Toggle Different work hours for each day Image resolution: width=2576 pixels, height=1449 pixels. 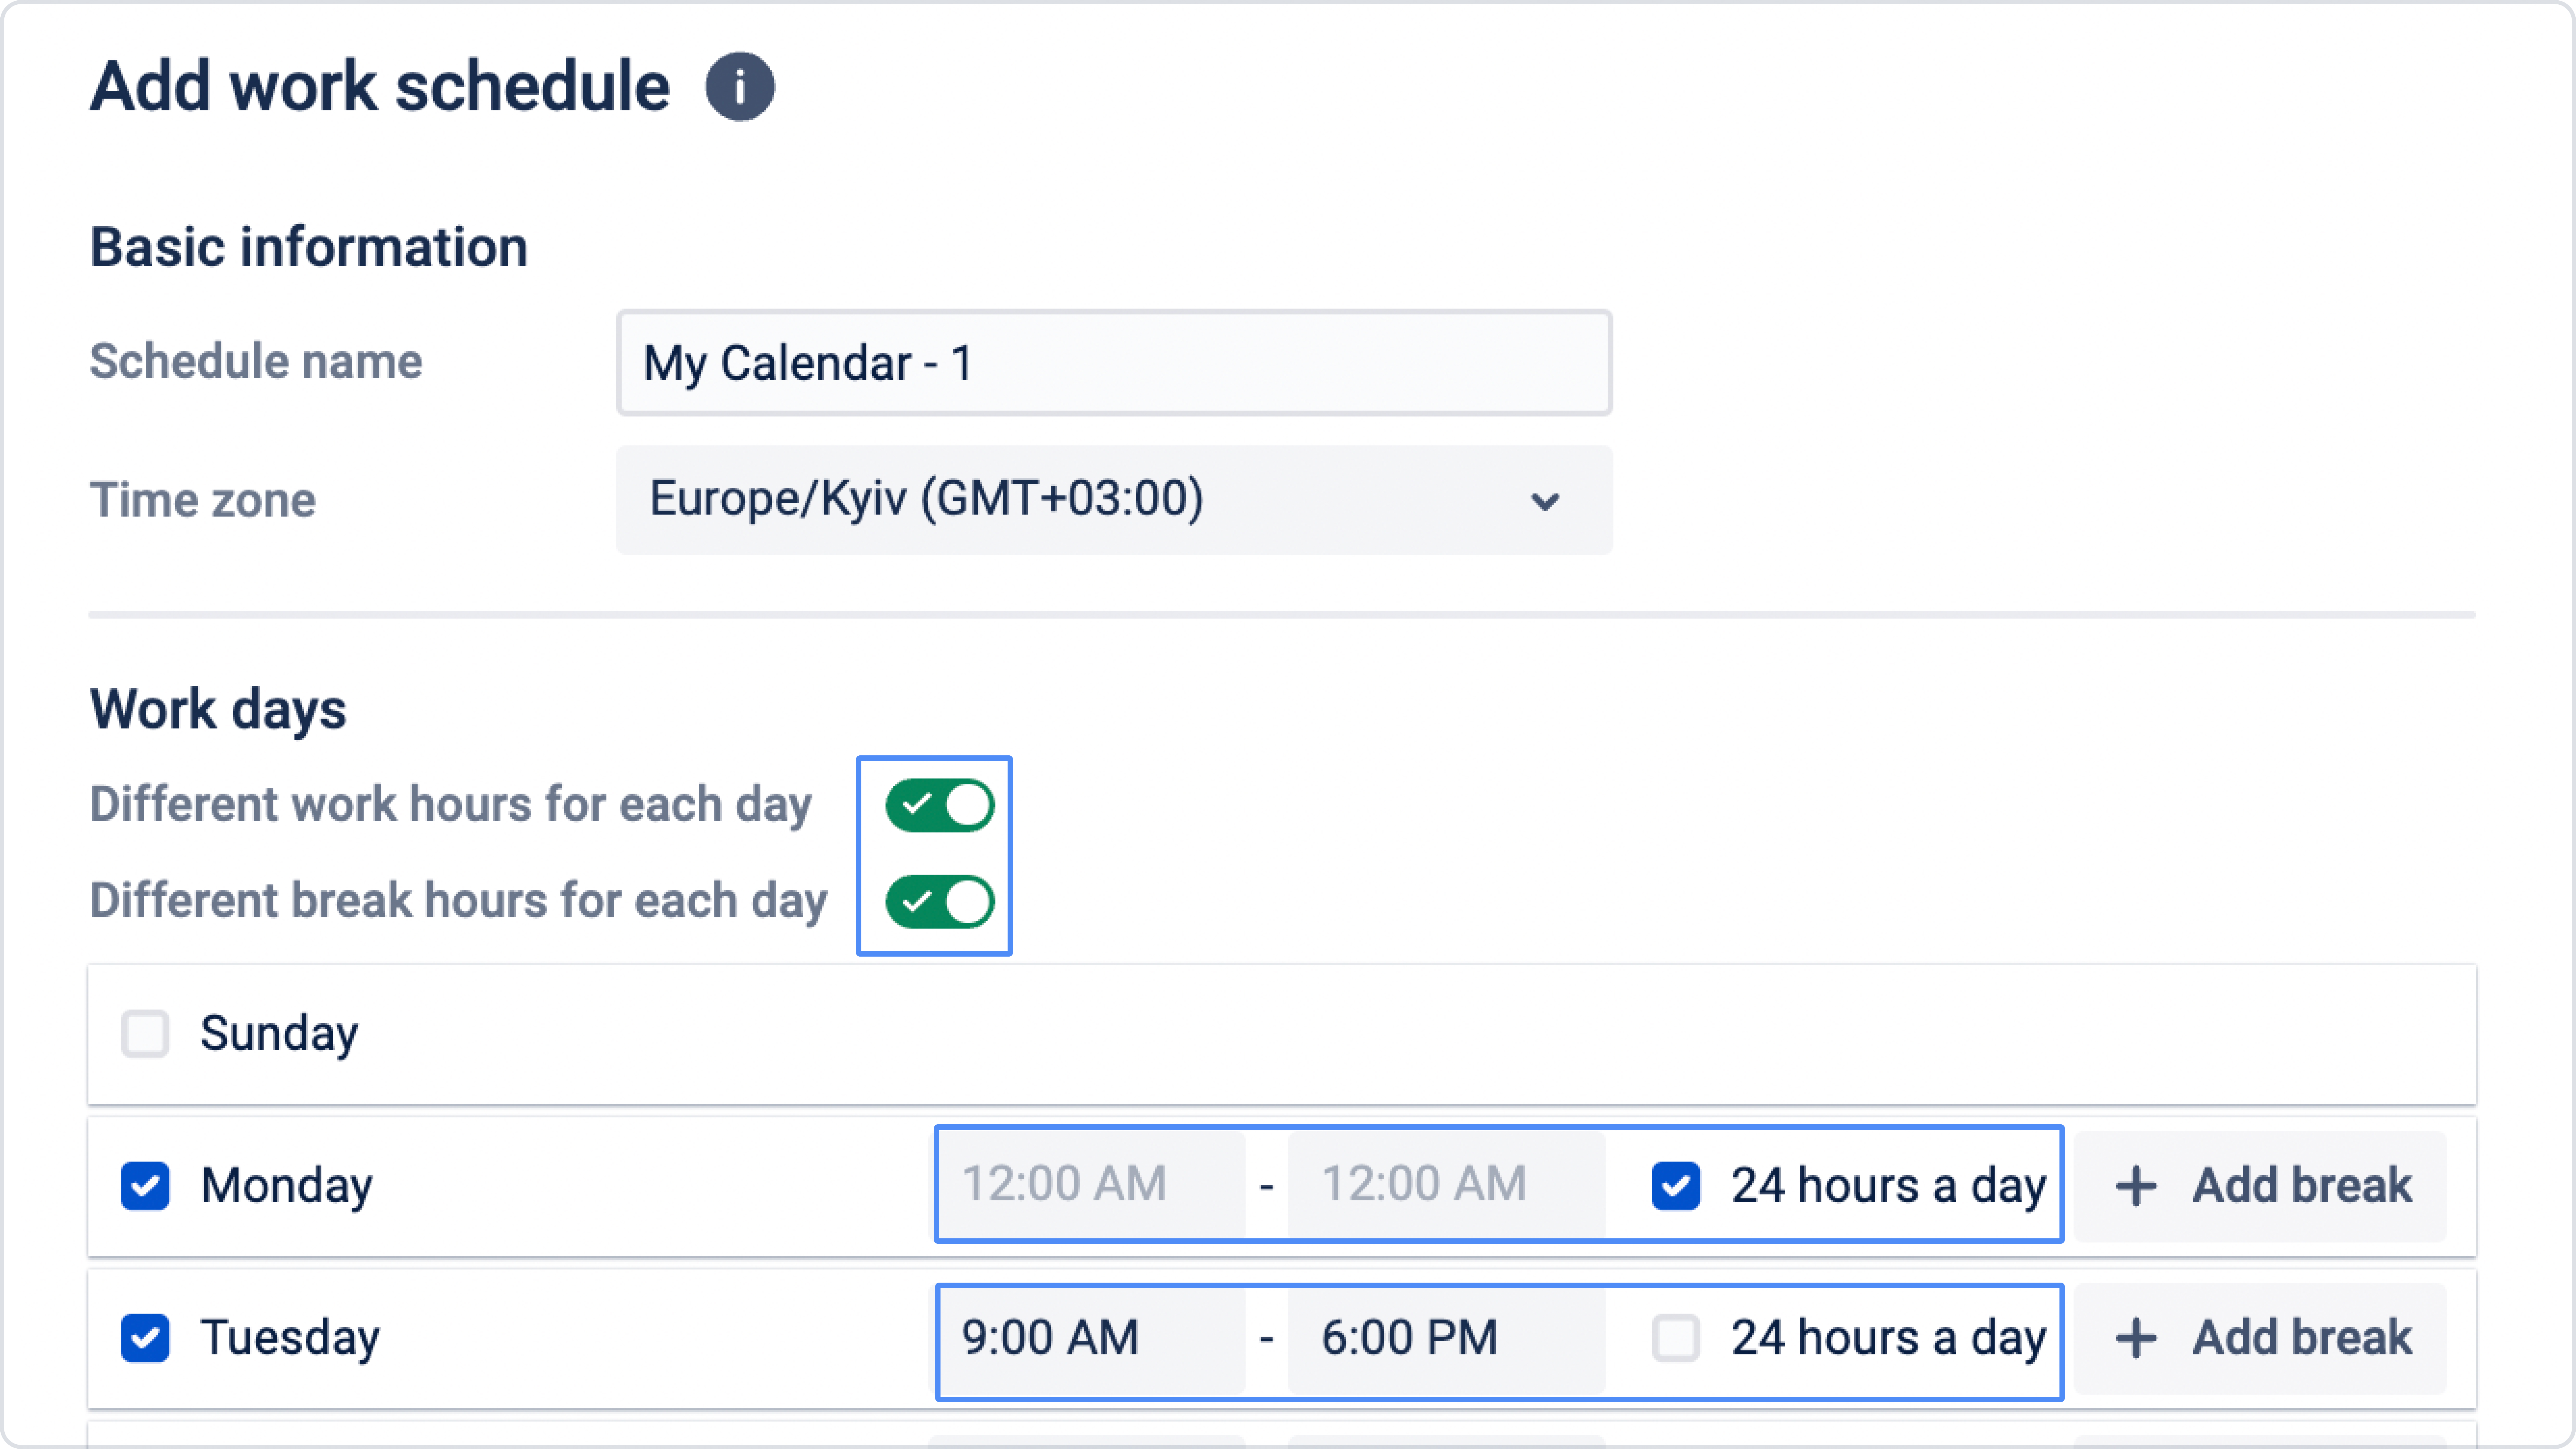coord(939,805)
